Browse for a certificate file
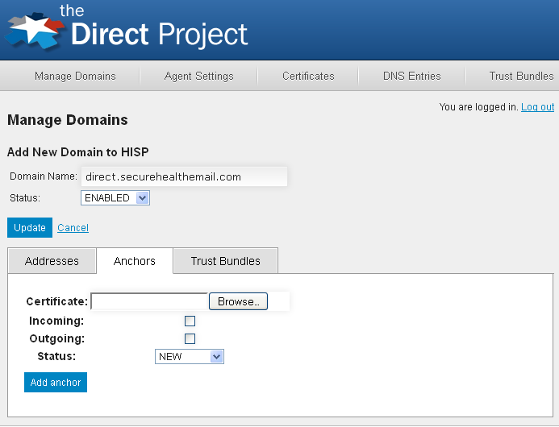The width and height of the screenshot is (559, 427). [x=238, y=301]
